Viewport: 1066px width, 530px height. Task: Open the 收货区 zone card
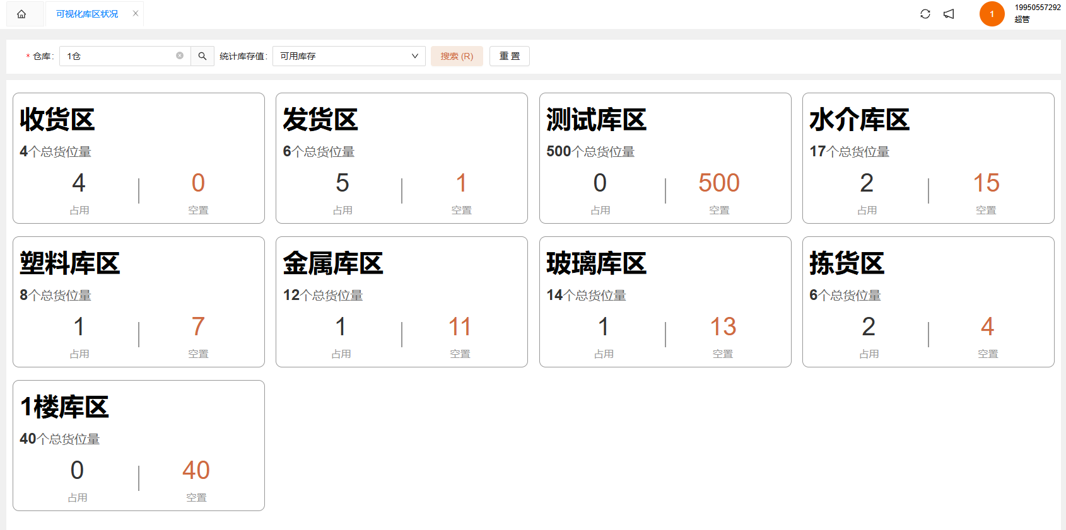pos(139,158)
